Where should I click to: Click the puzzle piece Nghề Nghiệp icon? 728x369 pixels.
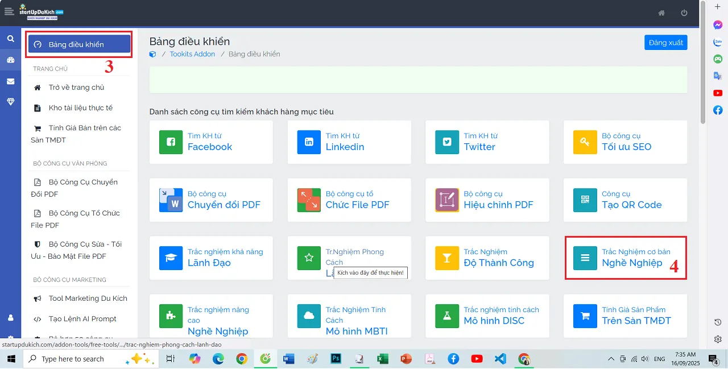pyautogui.click(x=171, y=316)
